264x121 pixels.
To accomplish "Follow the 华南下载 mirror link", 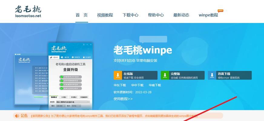I will point(155,85).
